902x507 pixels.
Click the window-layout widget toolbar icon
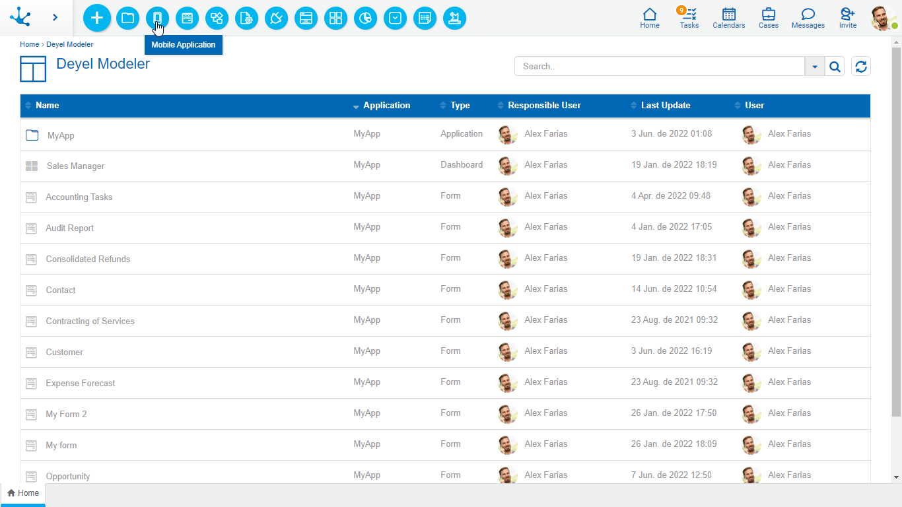[306, 18]
